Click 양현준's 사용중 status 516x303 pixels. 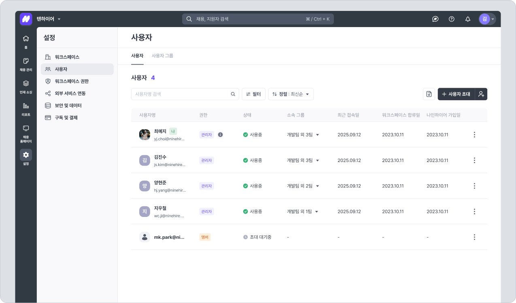point(253,186)
